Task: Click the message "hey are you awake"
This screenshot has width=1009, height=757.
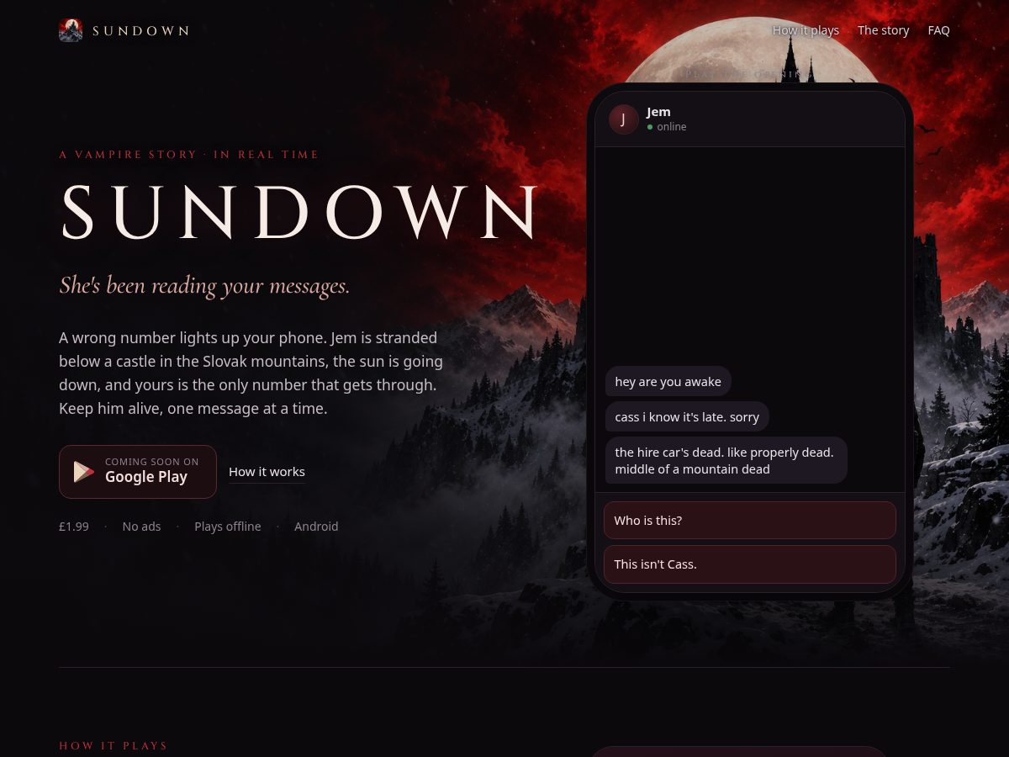Action: point(668,382)
